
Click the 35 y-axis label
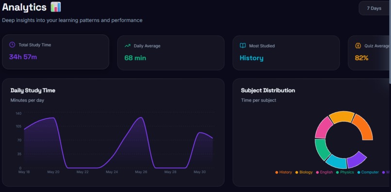point(19,154)
